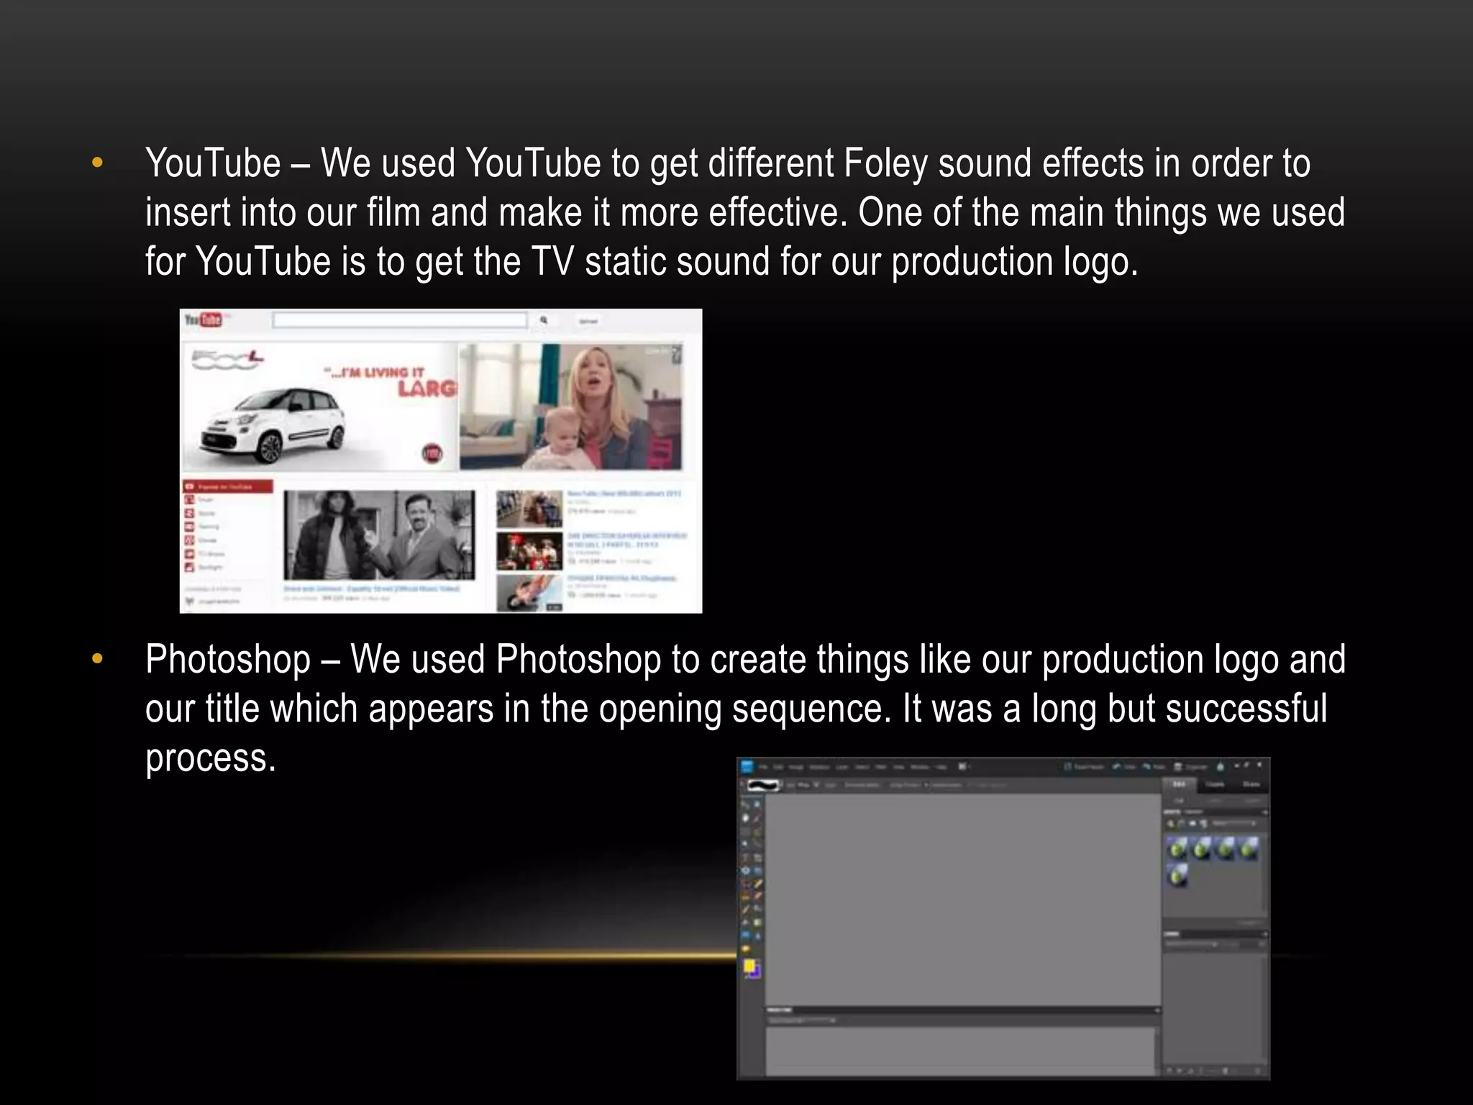This screenshot has height=1105, width=1473.
Task: Select the first green sphere effect thumbnail
Action: pos(1177,848)
